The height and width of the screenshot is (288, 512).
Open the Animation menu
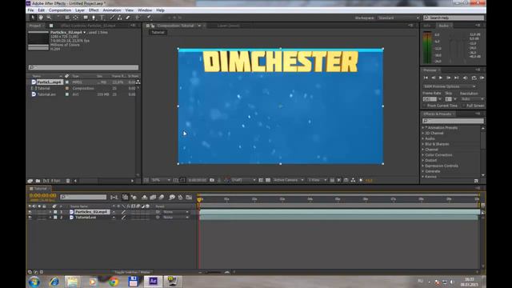[x=112, y=10]
